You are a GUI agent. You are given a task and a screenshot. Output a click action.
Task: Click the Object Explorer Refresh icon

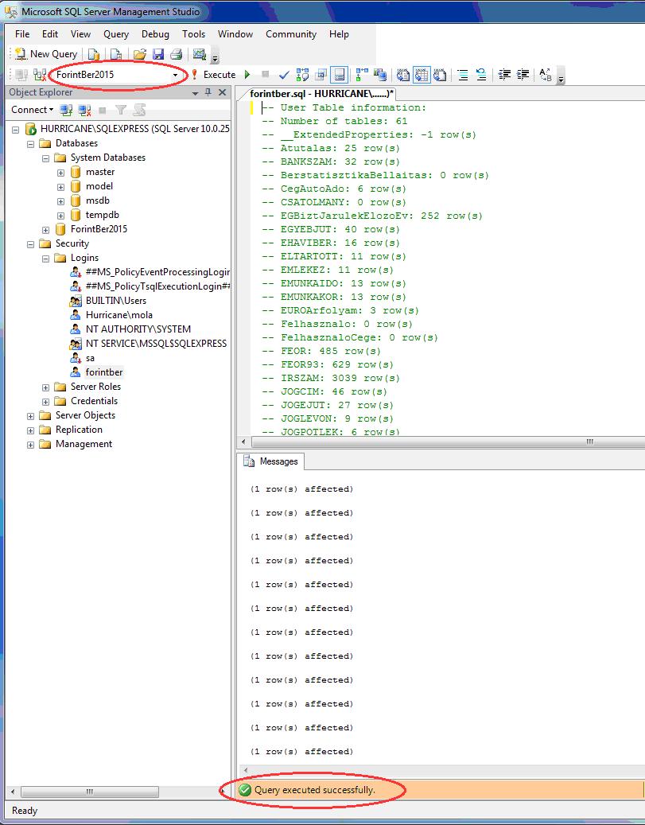click(139, 110)
